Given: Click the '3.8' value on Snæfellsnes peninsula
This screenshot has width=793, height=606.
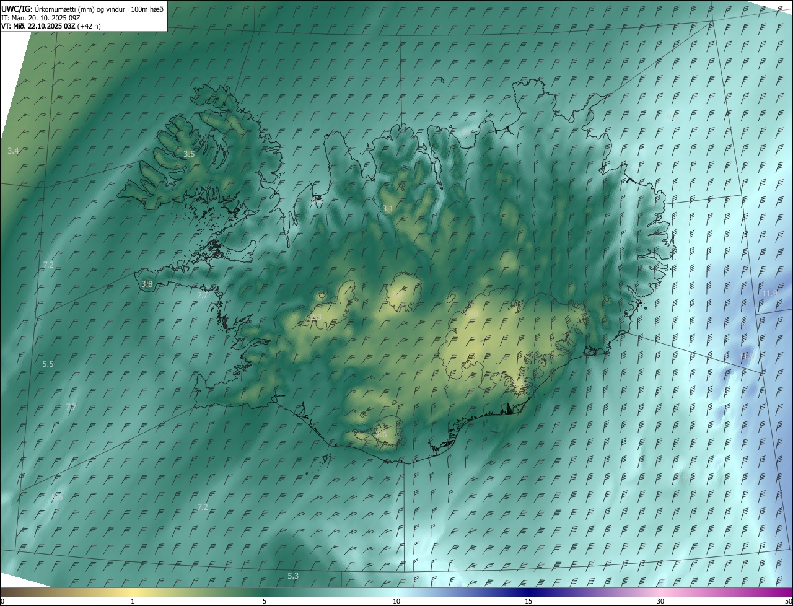Looking at the screenshot, I should point(147,284).
